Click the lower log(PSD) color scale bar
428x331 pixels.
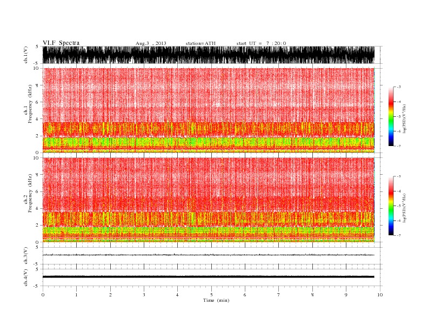[x=391, y=206]
